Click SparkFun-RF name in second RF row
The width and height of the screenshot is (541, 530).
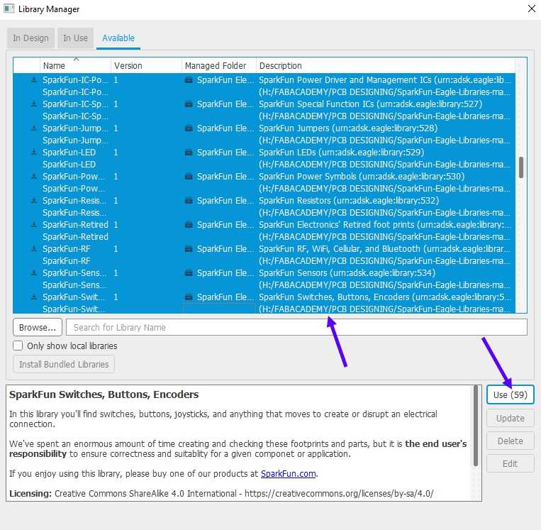click(x=66, y=261)
